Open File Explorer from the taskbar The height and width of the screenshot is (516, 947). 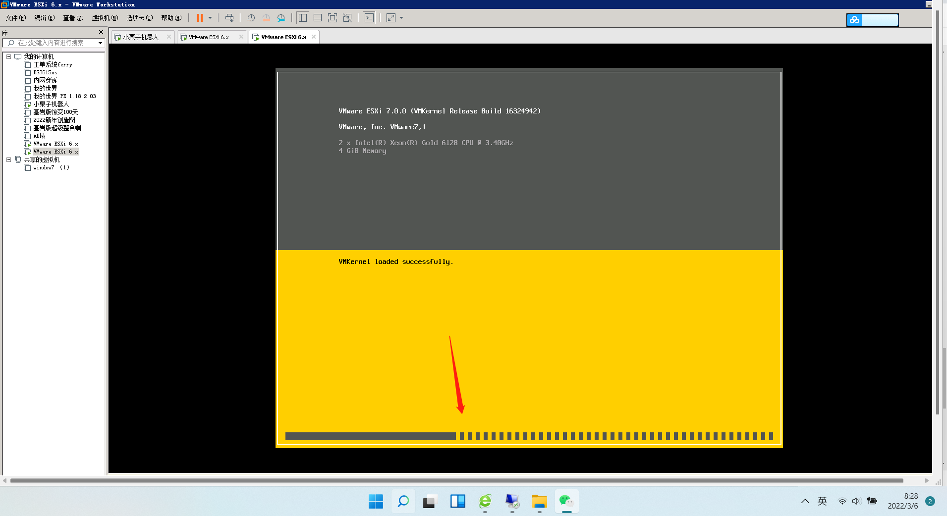pyautogui.click(x=539, y=502)
